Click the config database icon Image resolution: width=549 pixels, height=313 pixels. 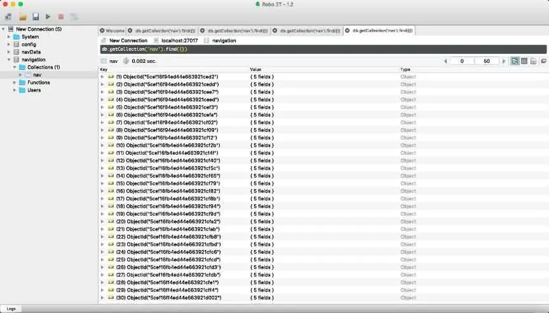pos(16,44)
